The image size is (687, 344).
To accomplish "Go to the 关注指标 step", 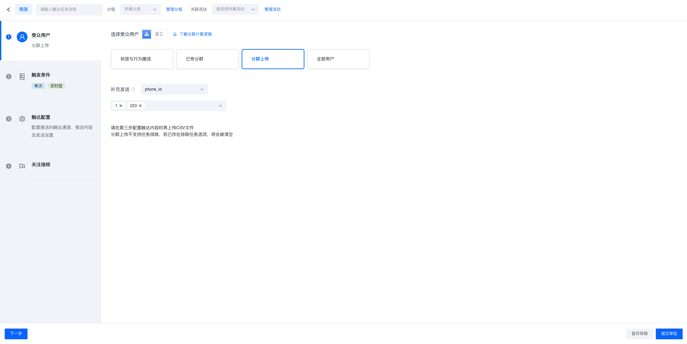I will tap(41, 164).
